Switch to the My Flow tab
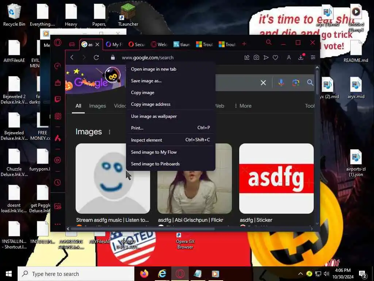Viewport: 374px width, 281px height. tap(114, 44)
